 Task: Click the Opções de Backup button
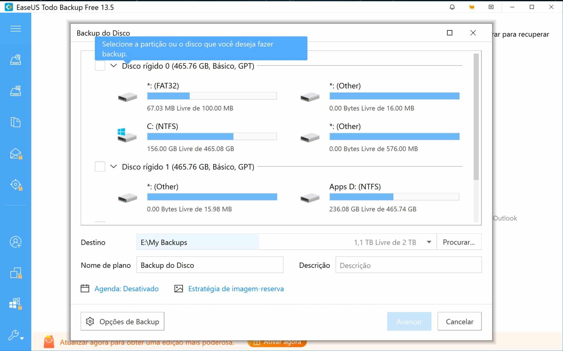tap(122, 321)
